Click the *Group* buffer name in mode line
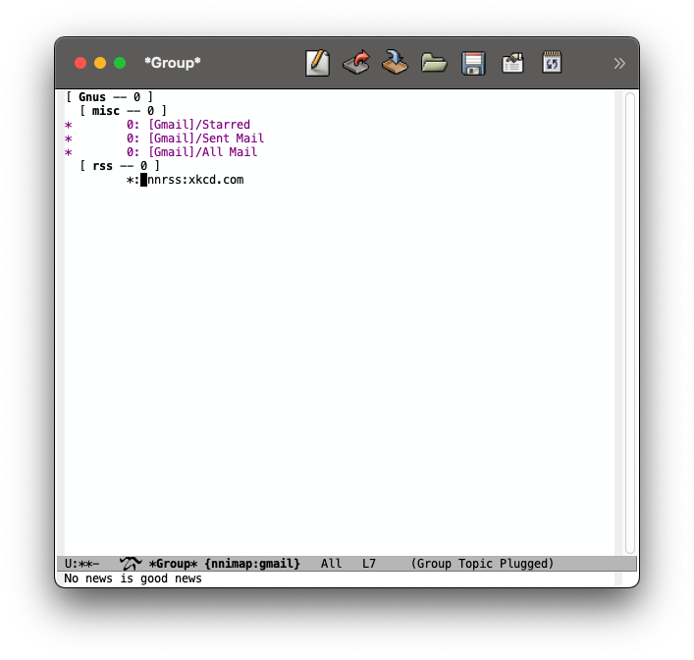 [175, 564]
